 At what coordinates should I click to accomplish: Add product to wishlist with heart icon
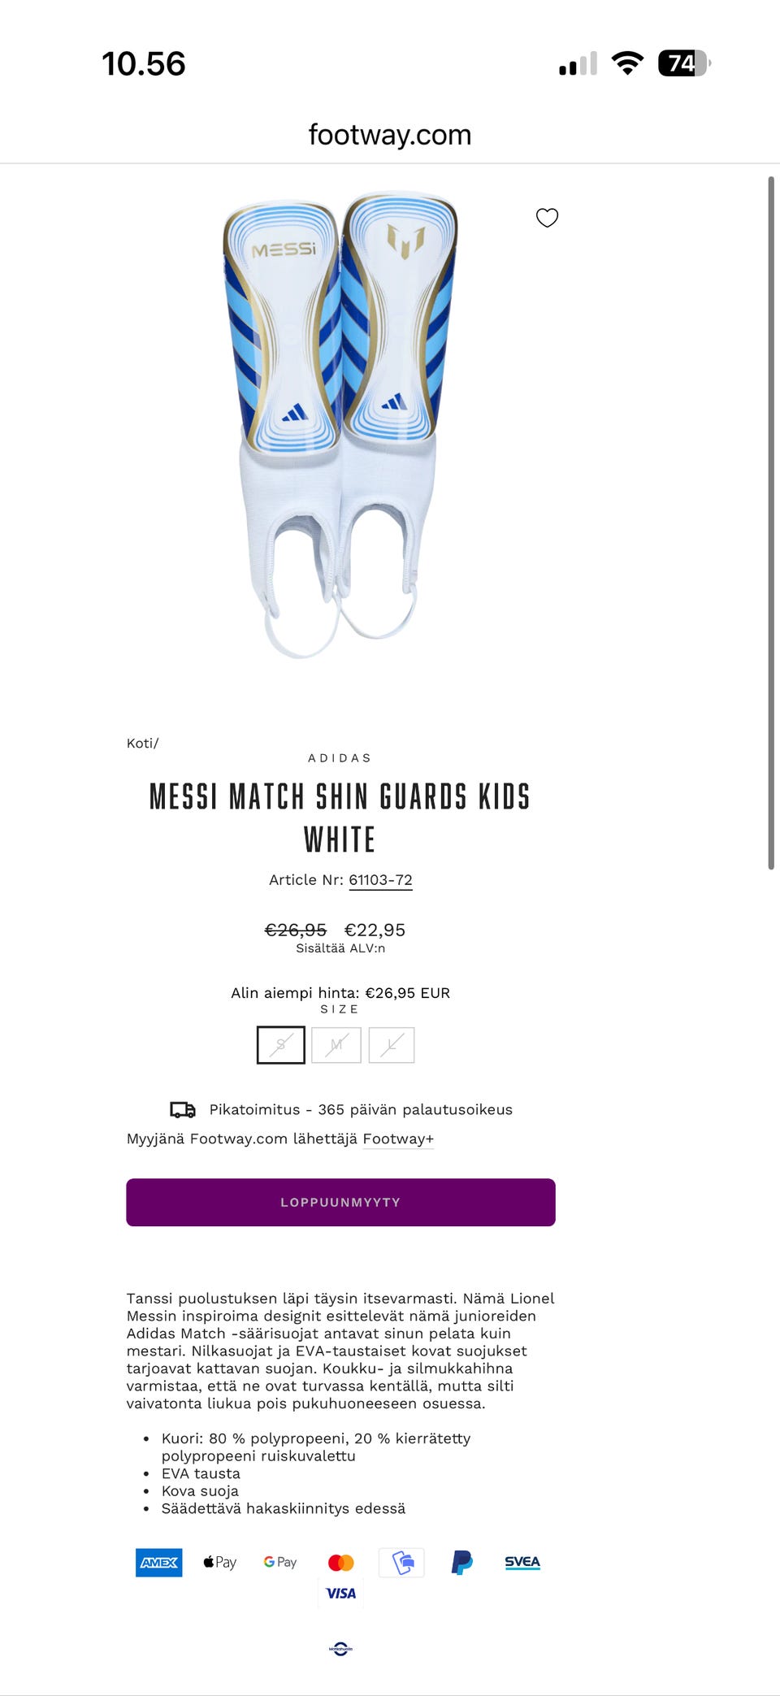tap(547, 218)
